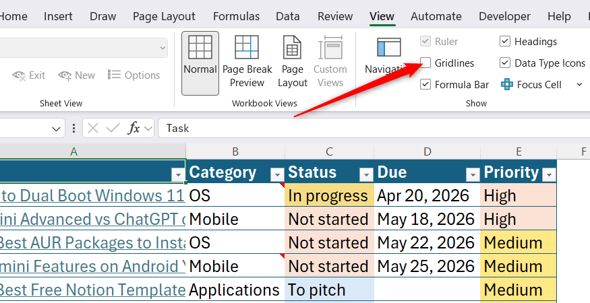Open the Developer ribbon tab
This screenshot has height=303, width=590.
[x=504, y=17]
